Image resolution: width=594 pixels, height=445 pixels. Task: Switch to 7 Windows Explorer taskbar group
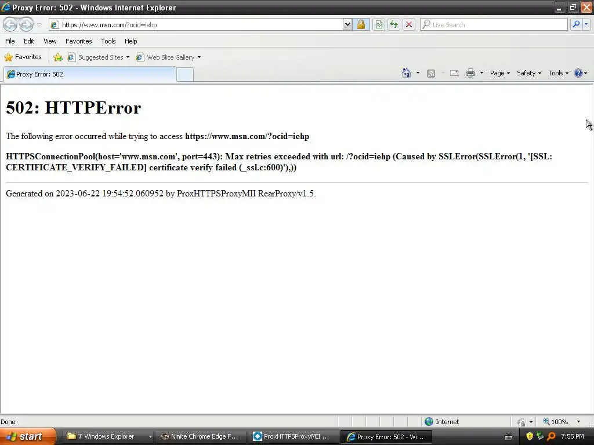[108, 437]
